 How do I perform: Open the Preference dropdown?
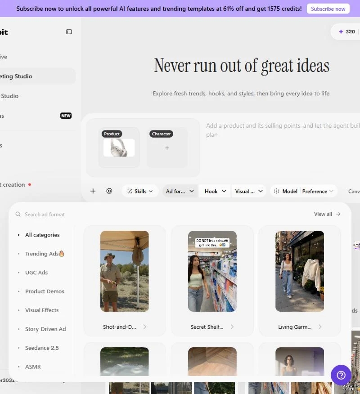click(318, 191)
